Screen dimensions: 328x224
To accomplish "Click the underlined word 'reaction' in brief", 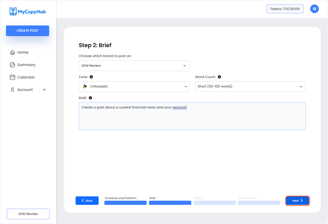I will point(179,107).
